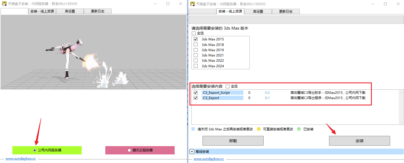Viewport: 404px width, 163px height.
Task: Close the right window
Action: point(398,4)
